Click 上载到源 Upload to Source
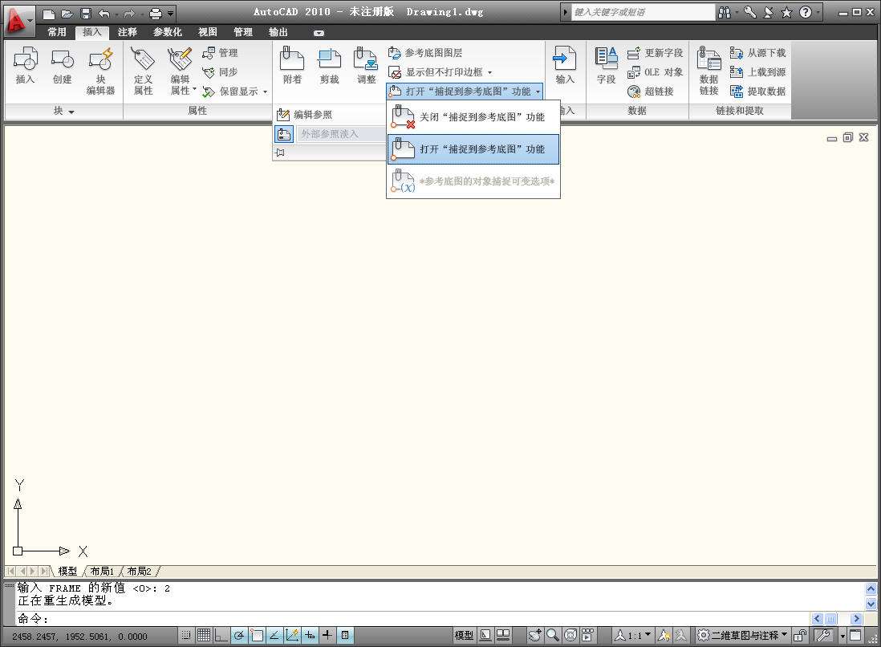This screenshot has width=881, height=647. [758, 72]
